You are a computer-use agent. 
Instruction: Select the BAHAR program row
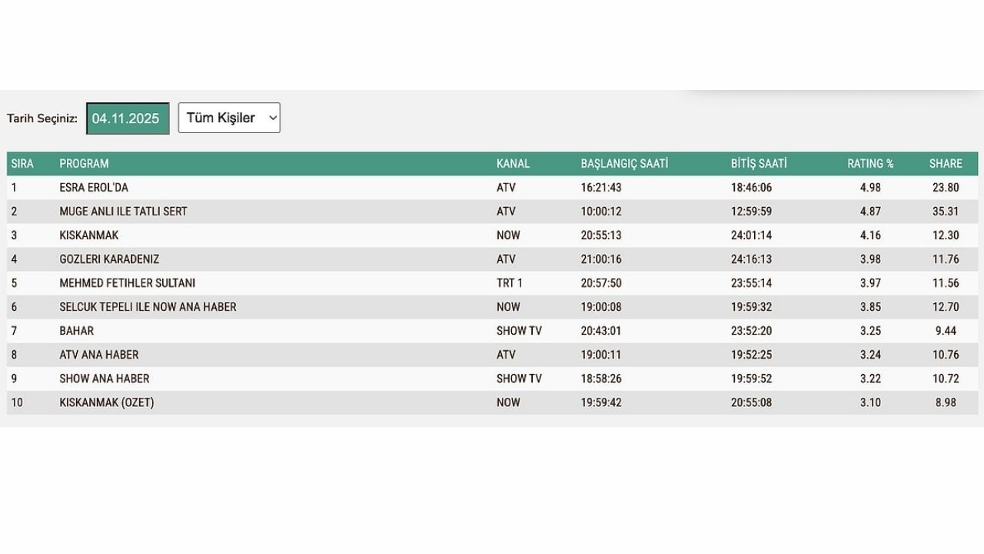coord(78,331)
